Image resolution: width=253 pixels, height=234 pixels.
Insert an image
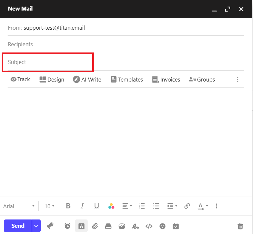pyautogui.click(x=122, y=226)
